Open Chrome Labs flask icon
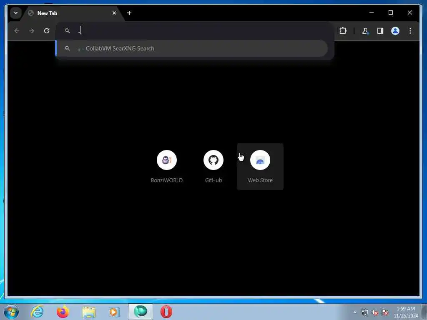427x320 pixels. (x=365, y=31)
